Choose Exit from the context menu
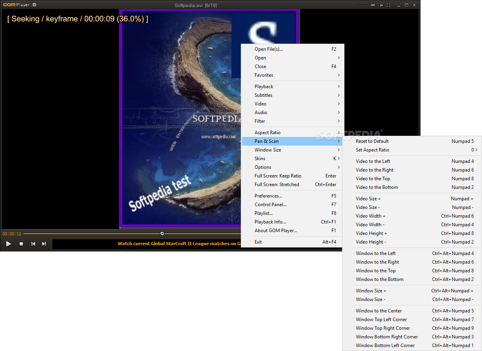The image size is (482, 351). tap(293, 242)
